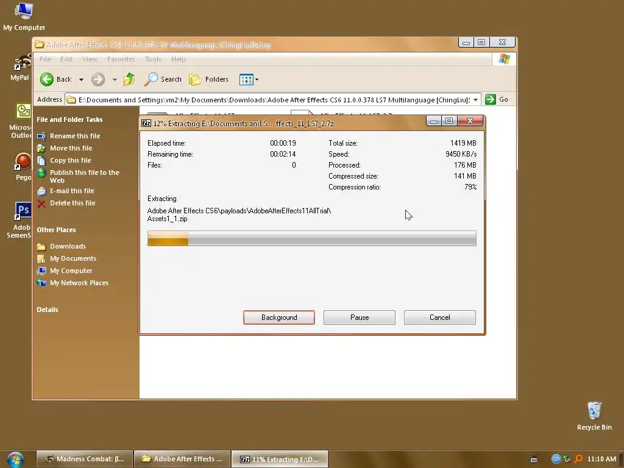This screenshot has height=468, width=624.
Task: Open the Tools menu
Action: [153, 59]
